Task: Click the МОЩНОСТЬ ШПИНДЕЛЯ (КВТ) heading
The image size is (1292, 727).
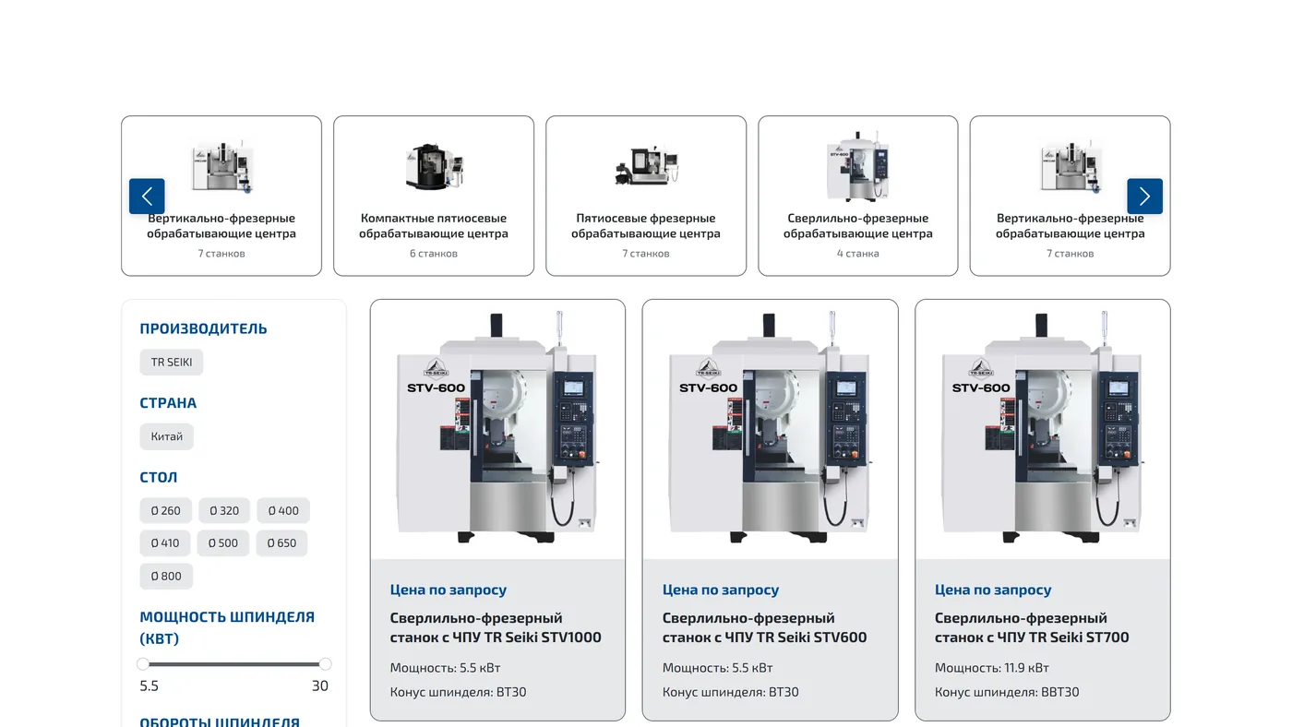Action: 227,627
